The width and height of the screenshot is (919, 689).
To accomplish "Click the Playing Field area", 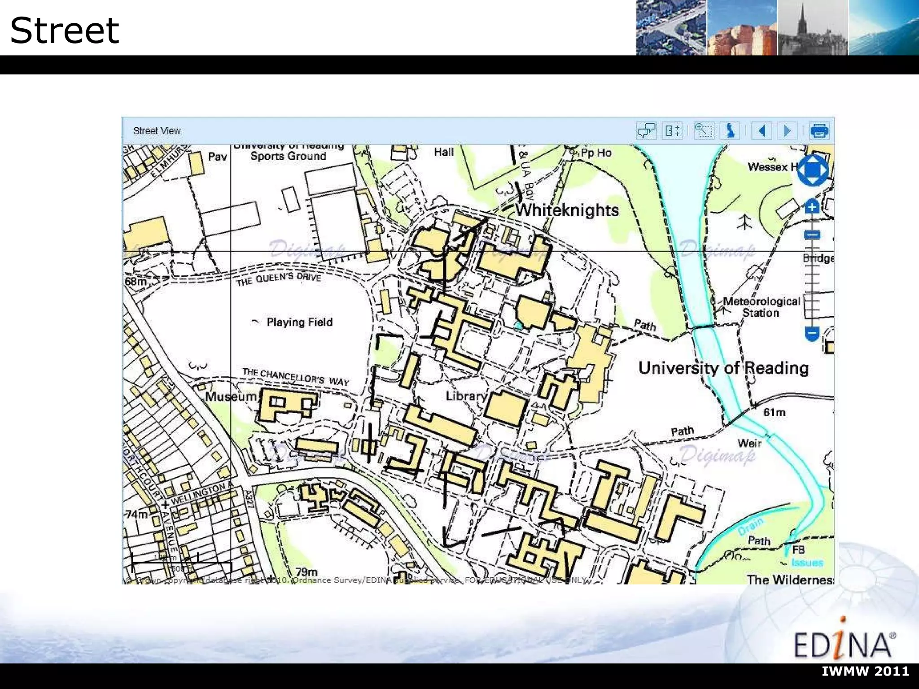I will (x=299, y=322).
